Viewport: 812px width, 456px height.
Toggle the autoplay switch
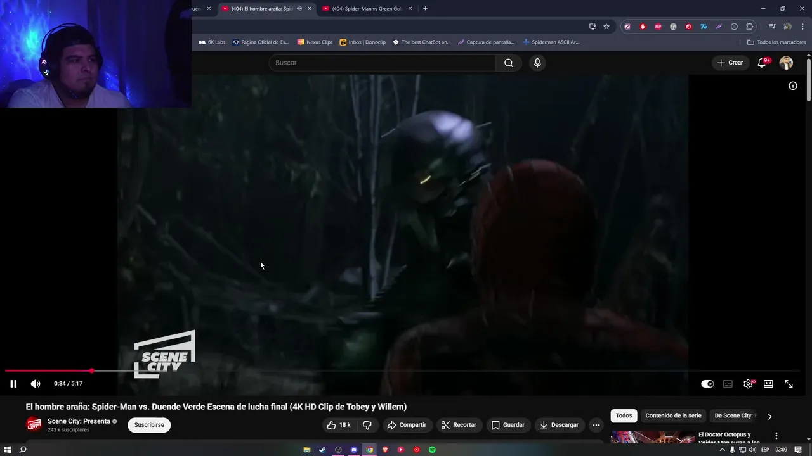point(707,384)
